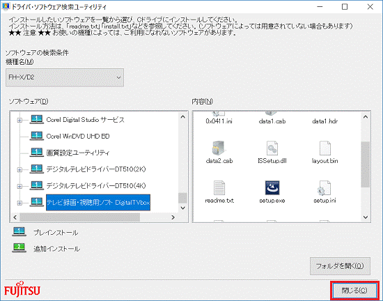Click the data1.hdr file name
The width and height of the screenshot is (383, 301).
click(x=325, y=121)
